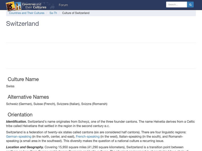Viewport: 202px width, 151px height.
Task: Click the Culture Name heading
Action: (23, 79)
